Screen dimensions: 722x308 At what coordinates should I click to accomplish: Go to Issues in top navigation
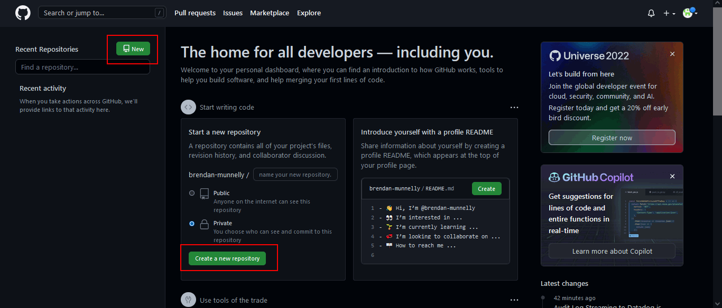pyautogui.click(x=233, y=13)
